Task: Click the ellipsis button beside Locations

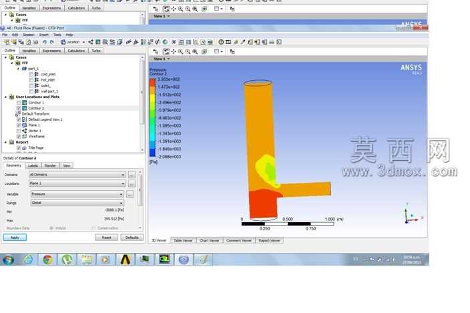Action: tap(132, 184)
